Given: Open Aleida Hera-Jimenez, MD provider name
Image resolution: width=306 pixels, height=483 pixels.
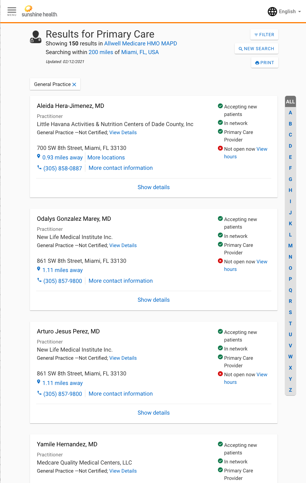Looking at the screenshot, I should 70,106.
